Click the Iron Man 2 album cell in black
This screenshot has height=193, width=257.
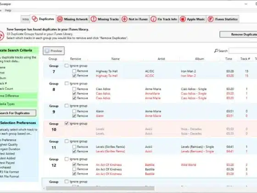point(188,71)
